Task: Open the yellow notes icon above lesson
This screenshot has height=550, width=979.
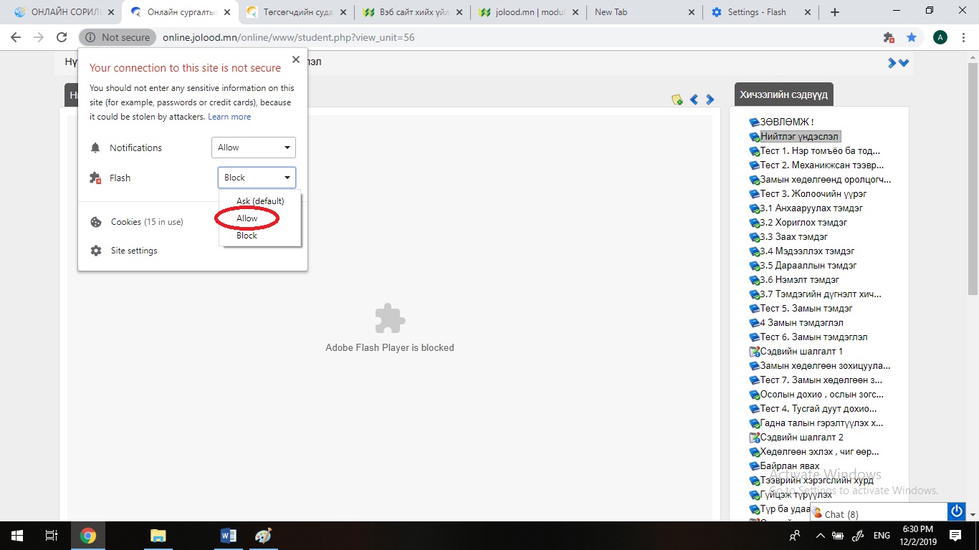Action: (677, 100)
